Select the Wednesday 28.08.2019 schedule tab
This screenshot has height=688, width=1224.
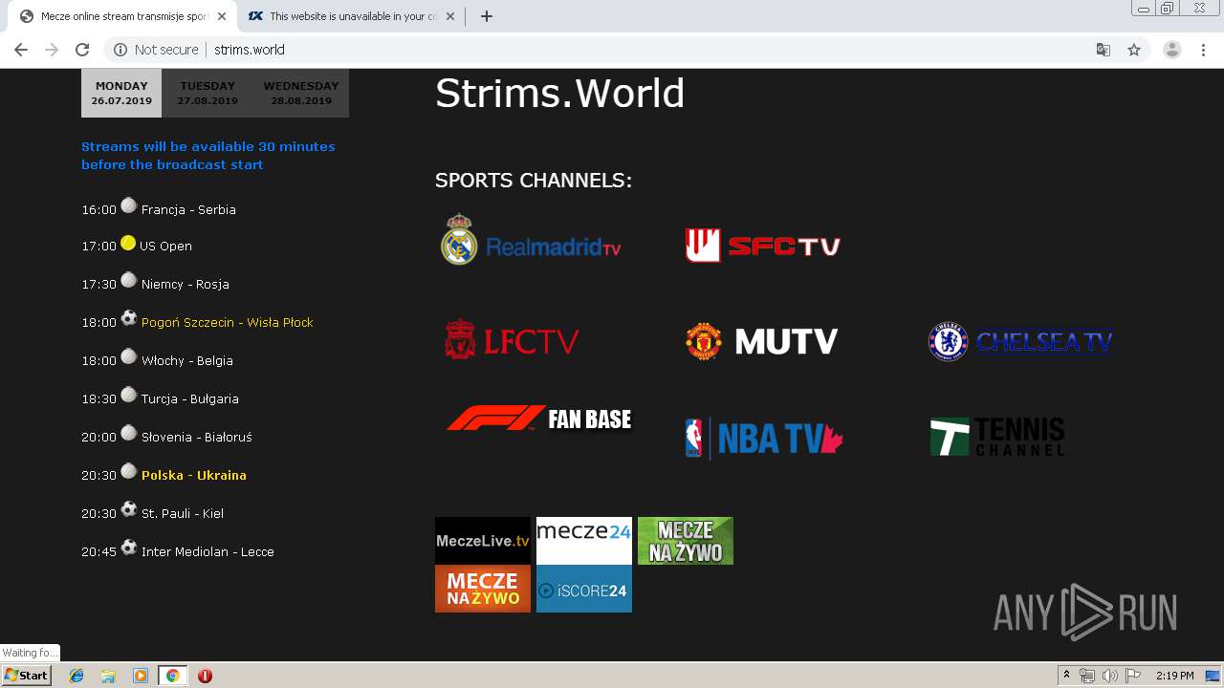click(x=301, y=93)
